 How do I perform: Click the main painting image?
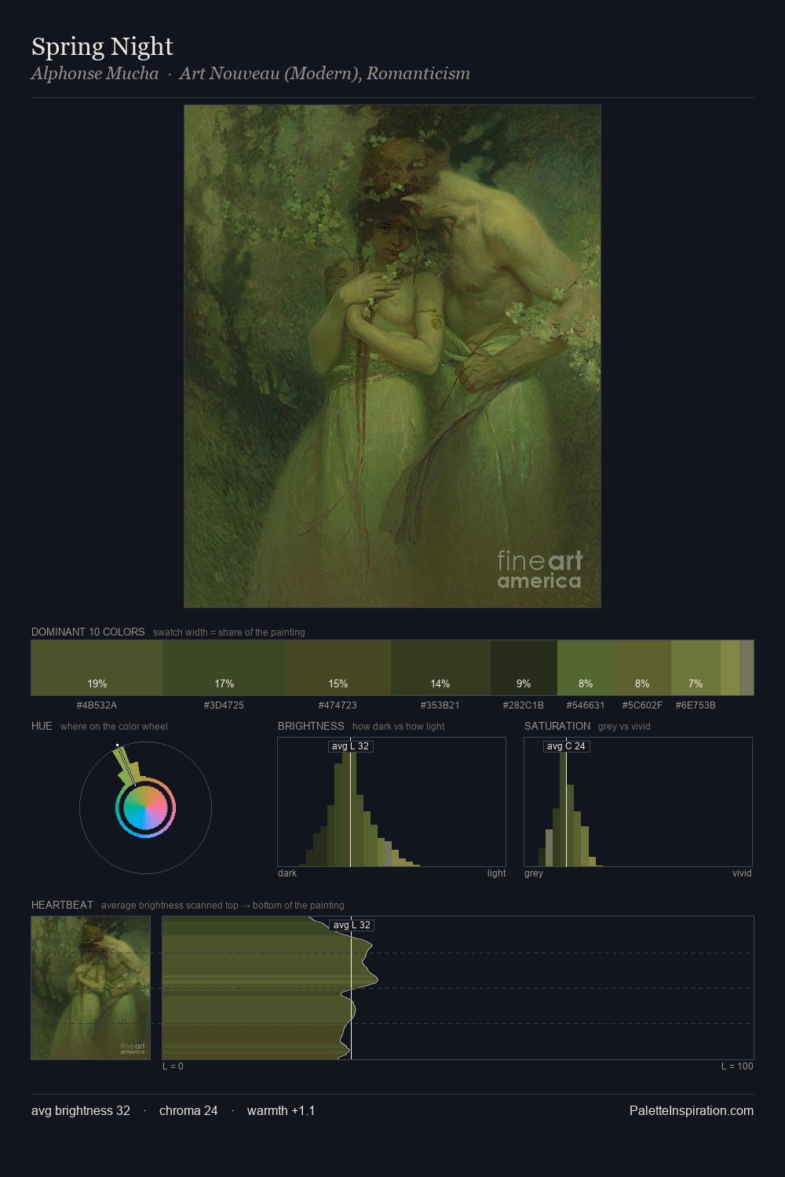point(392,356)
